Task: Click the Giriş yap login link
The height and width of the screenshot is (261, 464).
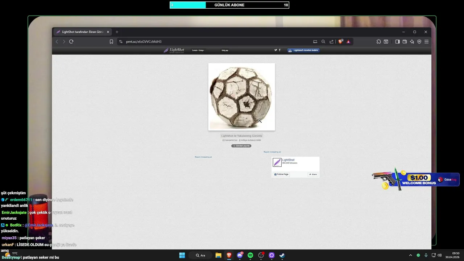Action: [225, 50]
